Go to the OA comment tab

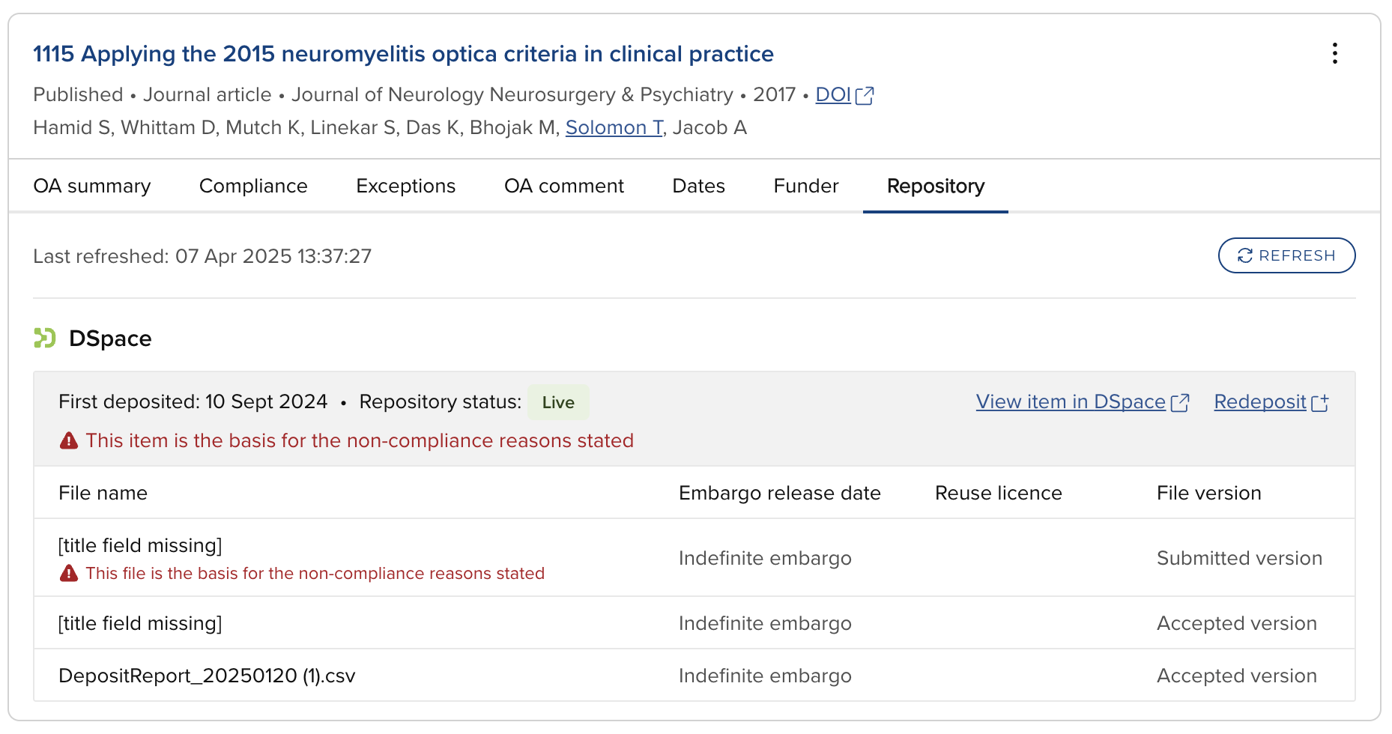pos(563,186)
